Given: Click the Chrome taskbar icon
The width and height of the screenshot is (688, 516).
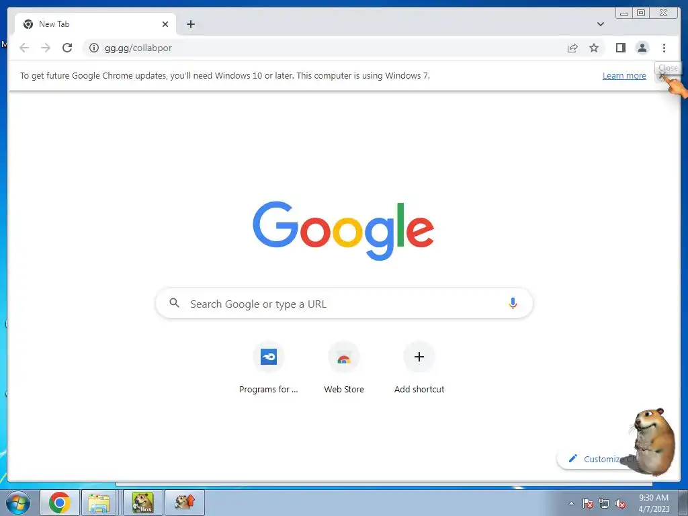Looking at the screenshot, I should (x=60, y=503).
